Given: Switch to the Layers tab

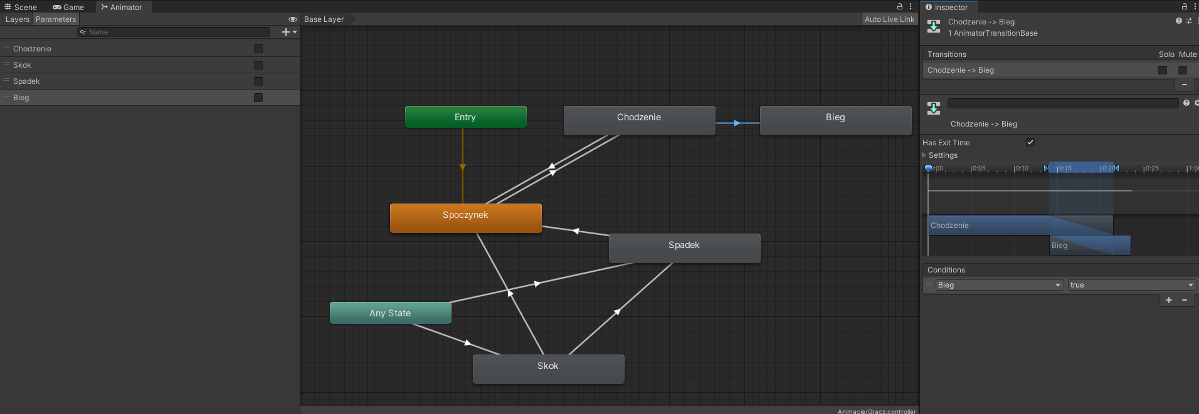Looking at the screenshot, I should (x=17, y=19).
